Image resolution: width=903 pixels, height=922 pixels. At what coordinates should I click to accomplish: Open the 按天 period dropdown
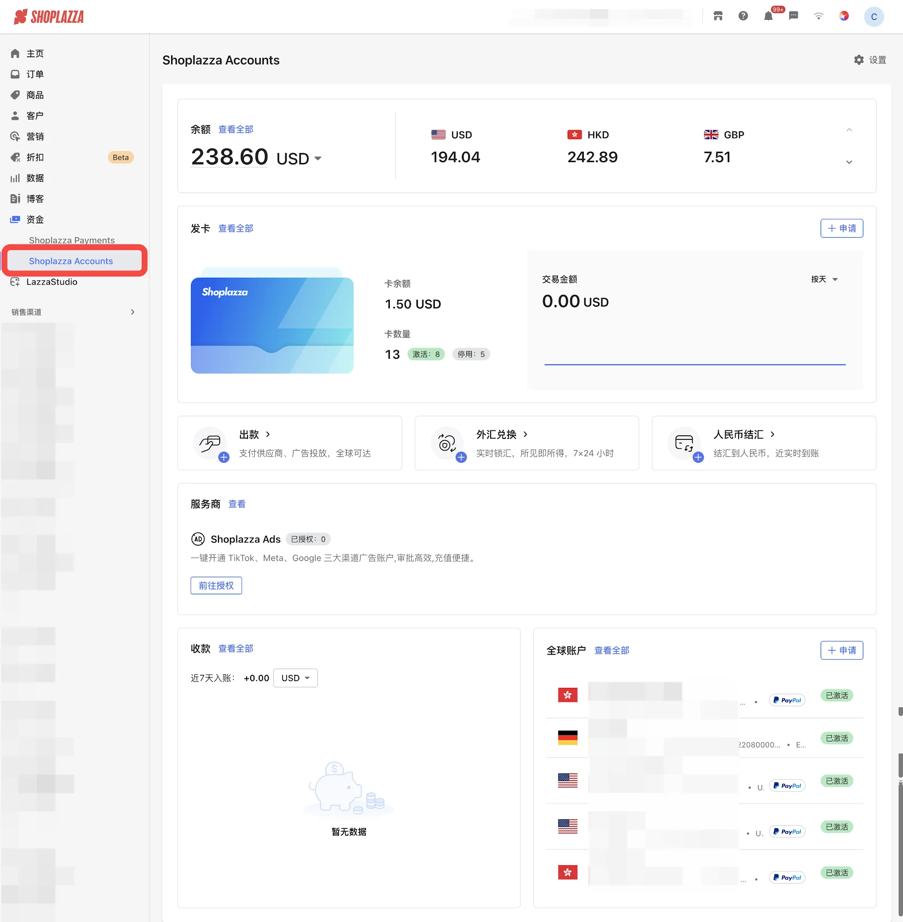tap(824, 280)
